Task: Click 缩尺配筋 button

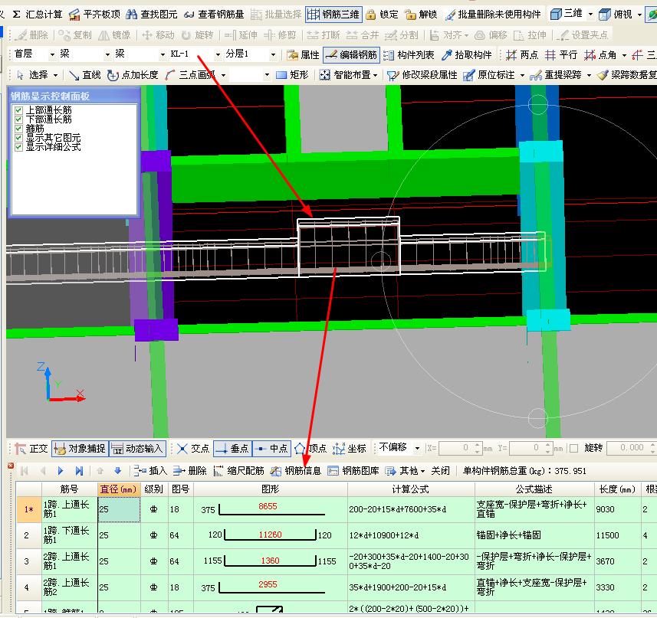Action: coord(239,471)
